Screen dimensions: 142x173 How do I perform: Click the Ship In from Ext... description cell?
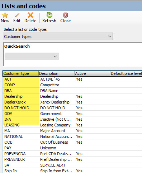(57, 171)
